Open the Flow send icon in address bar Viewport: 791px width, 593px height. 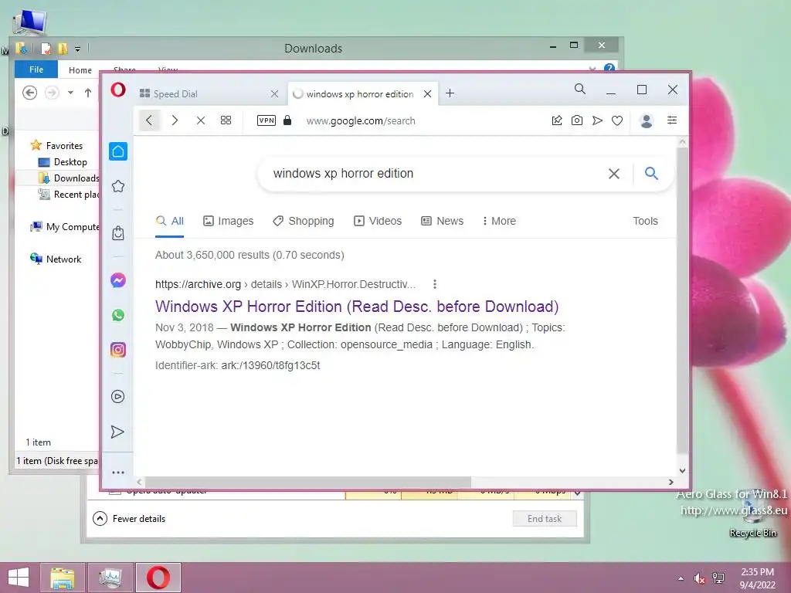tap(597, 120)
